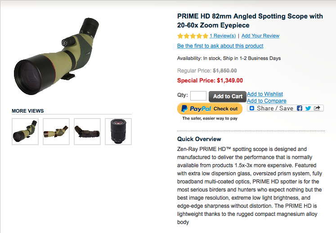Click the Twitter bird share icon
Screen dimensions: 336x233
308,108
